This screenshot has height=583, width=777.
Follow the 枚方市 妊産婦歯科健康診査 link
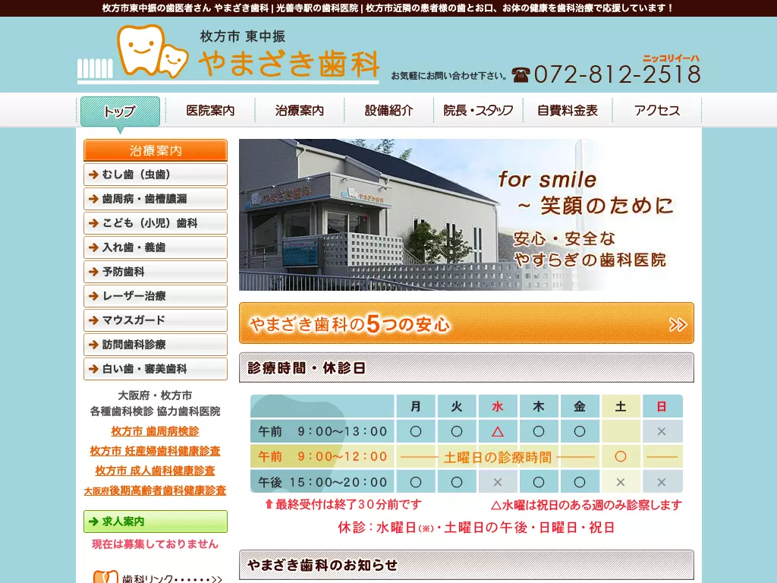pos(155,451)
